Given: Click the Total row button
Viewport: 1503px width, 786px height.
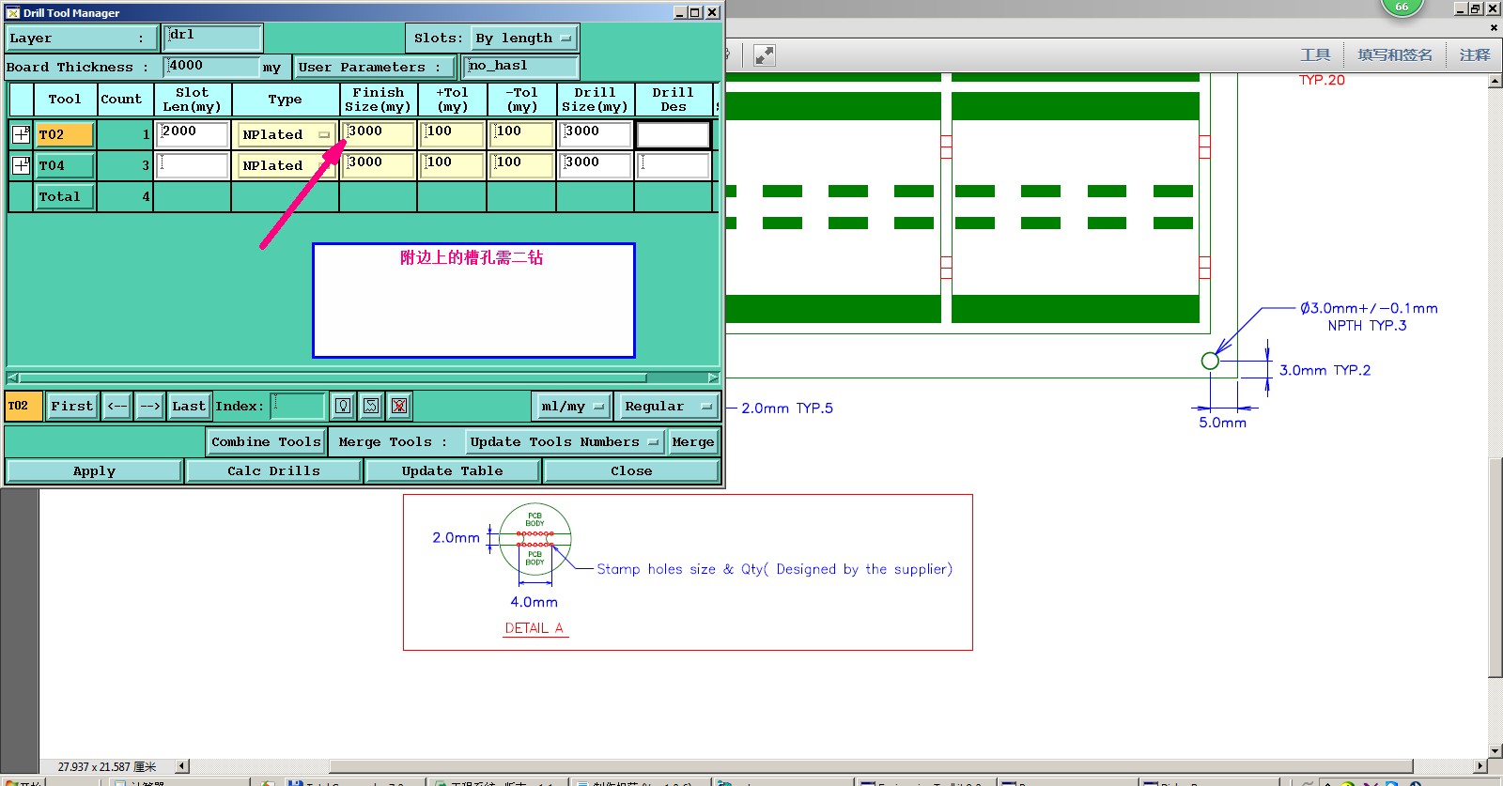Looking at the screenshot, I should tap(65, 196).
